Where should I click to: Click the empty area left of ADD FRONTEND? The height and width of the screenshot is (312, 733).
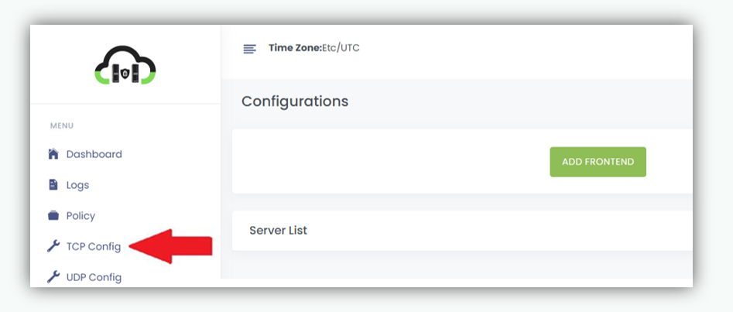[x=387, y=162]
